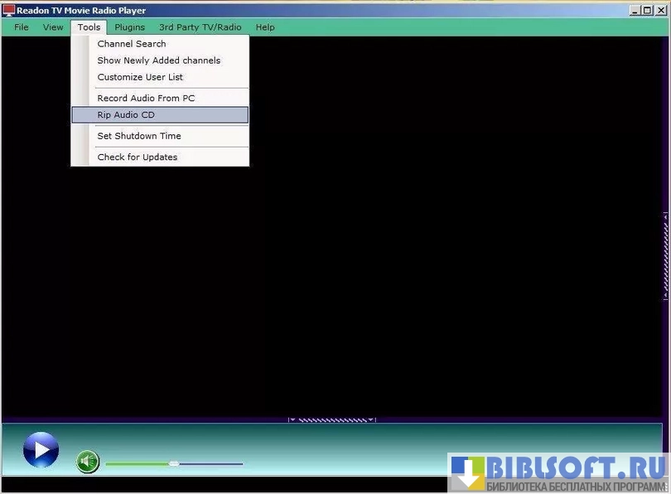Collapse the bottom control panel handle
Screen dimensions: 671x494
(x=331, y=419)
